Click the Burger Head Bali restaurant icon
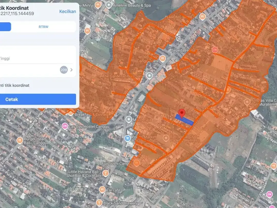 19,141
